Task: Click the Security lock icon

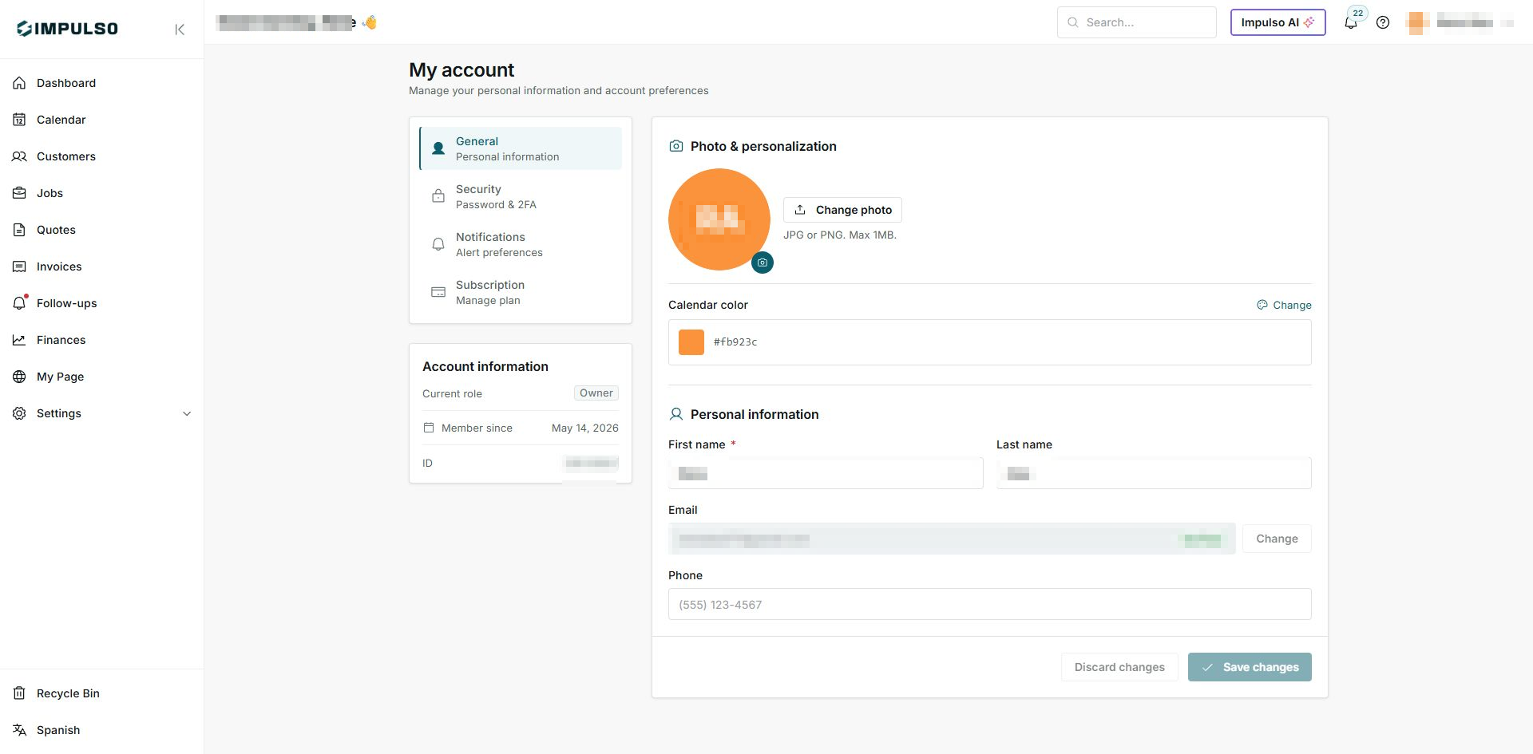Action: click(x=438, y=196)
